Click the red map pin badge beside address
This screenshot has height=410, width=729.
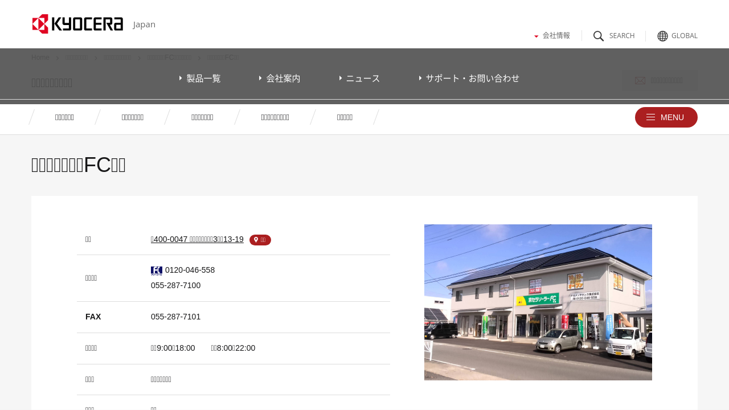[260, 240]
